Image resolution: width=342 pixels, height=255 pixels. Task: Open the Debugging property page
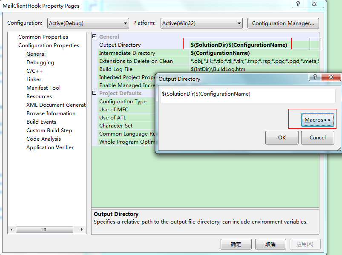[x=40, y=62]
